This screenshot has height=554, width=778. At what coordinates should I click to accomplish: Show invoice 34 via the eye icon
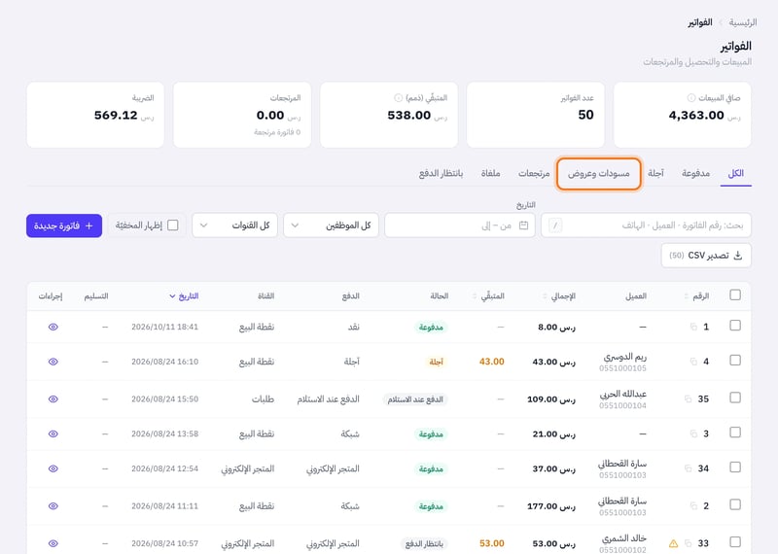pyautogui.click(x=53, y=468)
